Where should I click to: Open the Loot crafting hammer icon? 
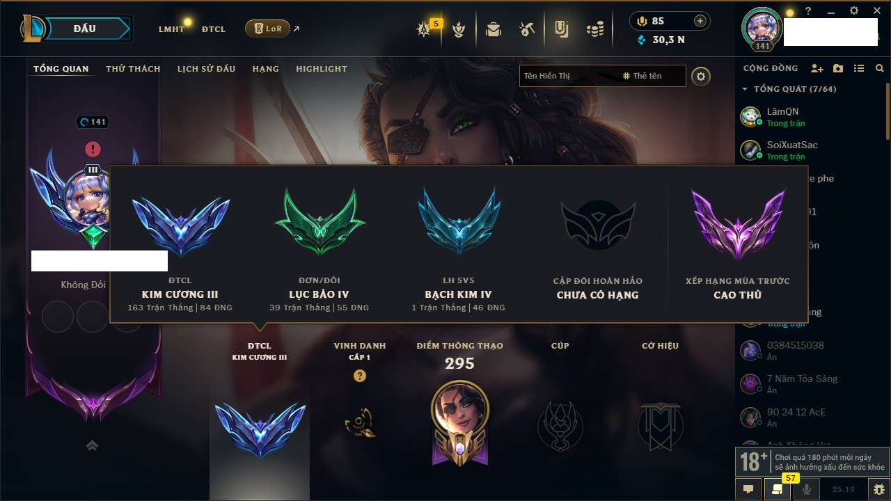coord(526,29)
